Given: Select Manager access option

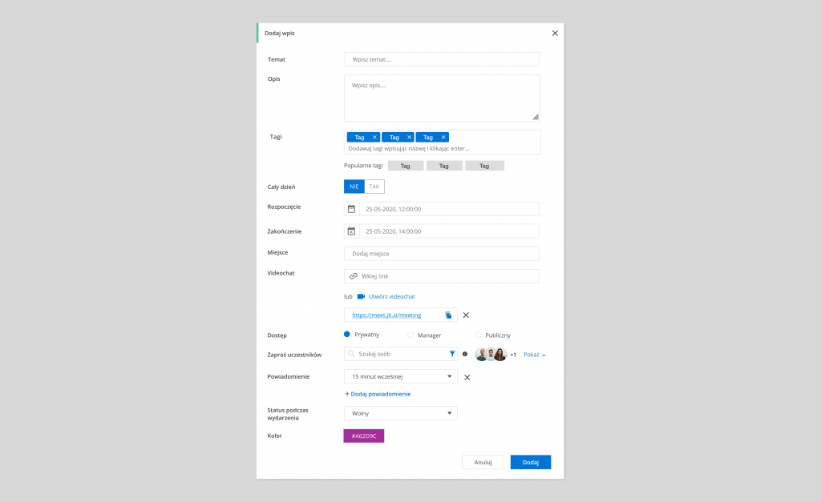Looking at the screenshot, I should 410,335.
